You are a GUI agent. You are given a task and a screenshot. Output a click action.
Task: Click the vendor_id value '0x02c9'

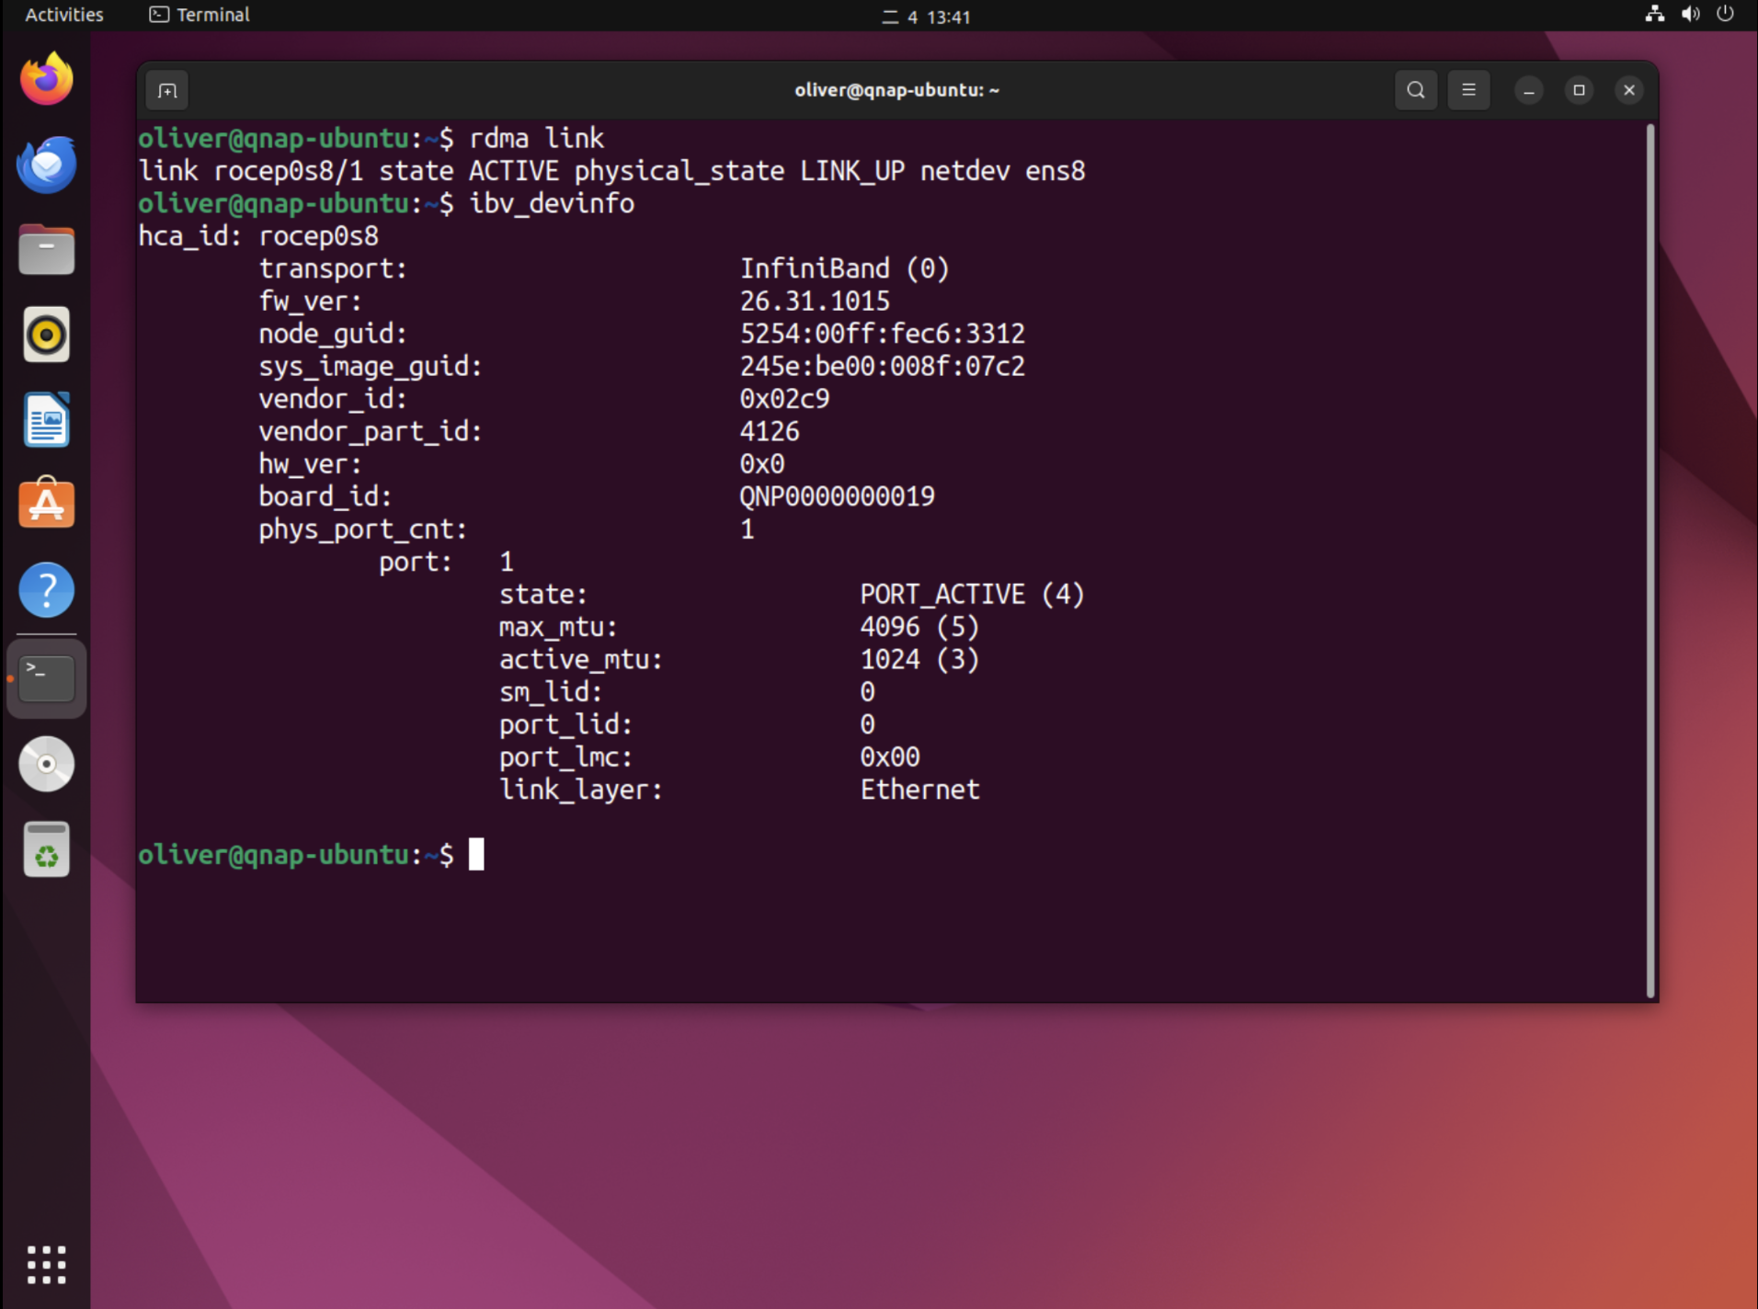(784, 398)
